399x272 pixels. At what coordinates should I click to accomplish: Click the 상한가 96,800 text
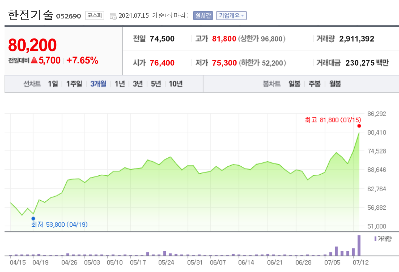[x=262, y=39]
